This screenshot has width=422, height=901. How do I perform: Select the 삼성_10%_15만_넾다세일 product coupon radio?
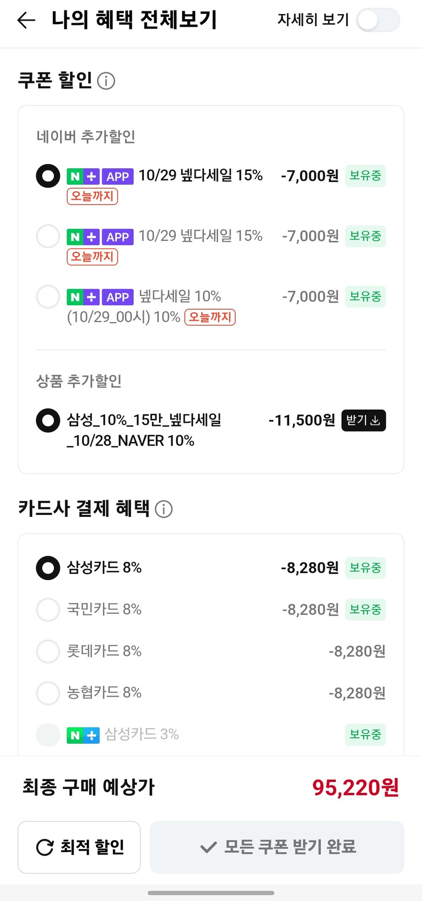pos(48,420)
